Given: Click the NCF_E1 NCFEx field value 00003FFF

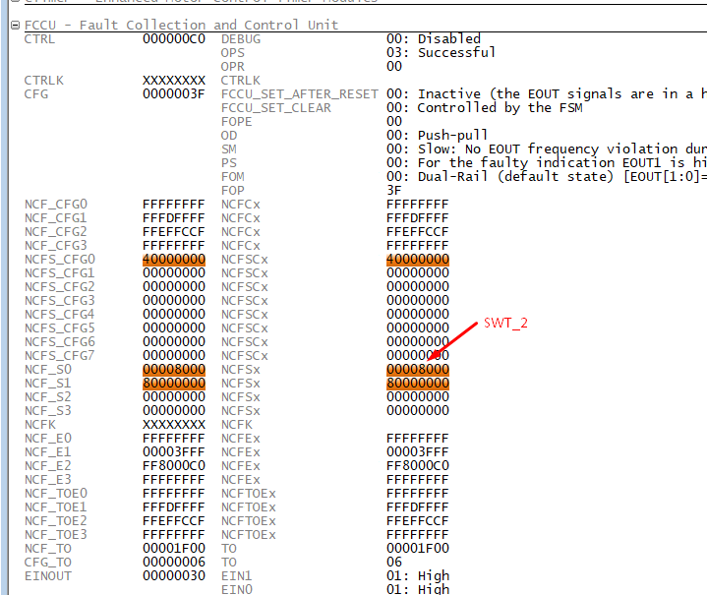Looking at the screenshot, I should (418, 452).
